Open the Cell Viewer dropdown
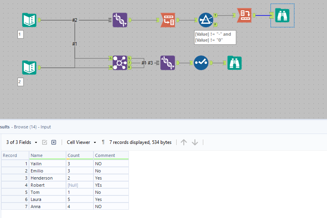The height and width of the screenshot is (218, 327). 81,142
